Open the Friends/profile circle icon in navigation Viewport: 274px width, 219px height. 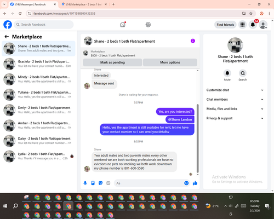148,25
